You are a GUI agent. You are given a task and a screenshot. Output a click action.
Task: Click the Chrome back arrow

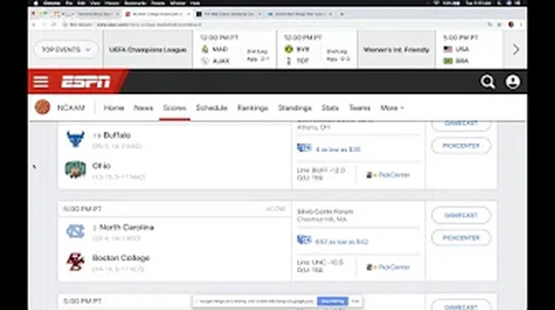(34, 25)
